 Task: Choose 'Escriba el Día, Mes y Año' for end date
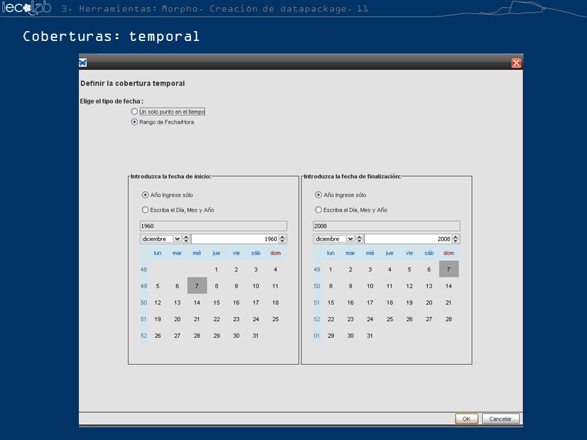[x=351, y=210]
